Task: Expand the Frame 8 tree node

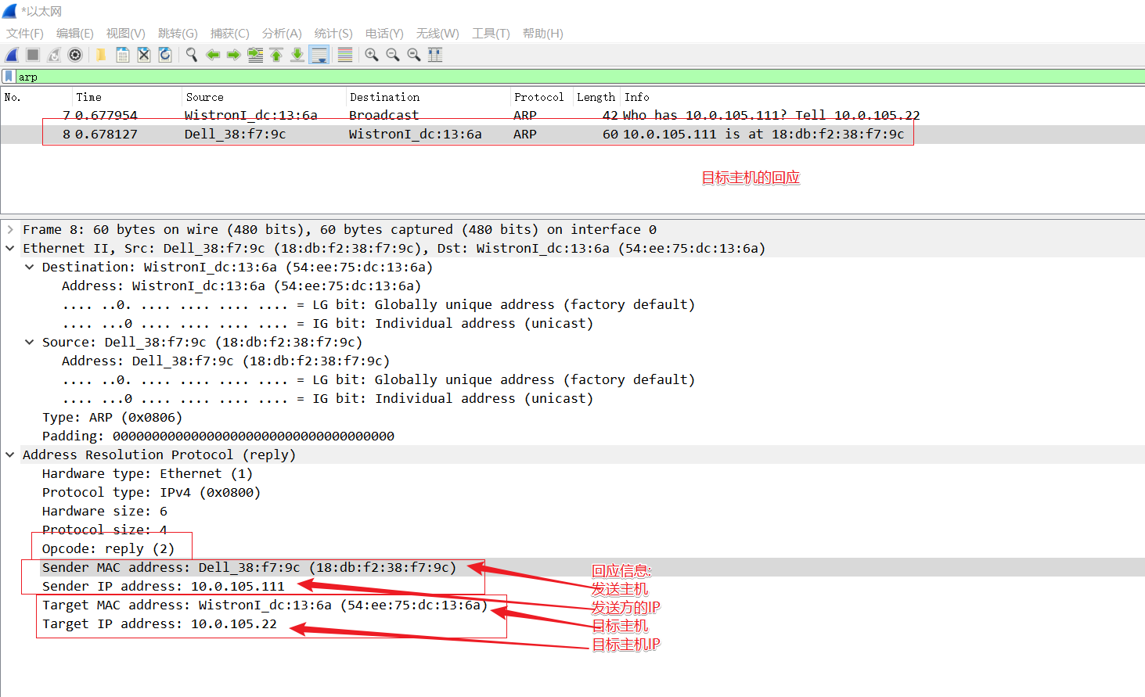Action: [10, 229]
